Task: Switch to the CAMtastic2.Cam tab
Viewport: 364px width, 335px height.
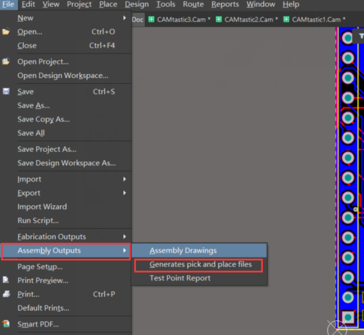Action: (247, 19)
